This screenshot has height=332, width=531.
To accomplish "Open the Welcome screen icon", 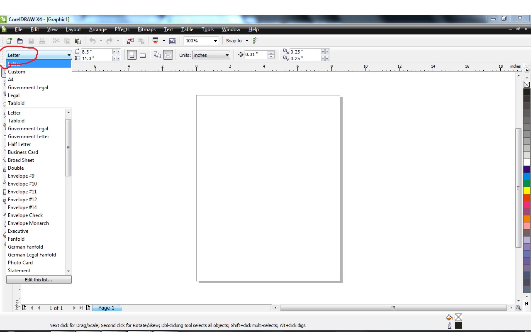I will tap(172, 41).
